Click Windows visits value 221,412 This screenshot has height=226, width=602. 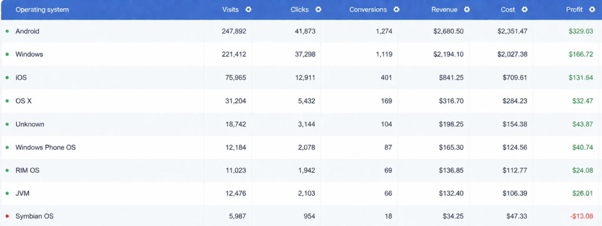[x=234, y=54]
